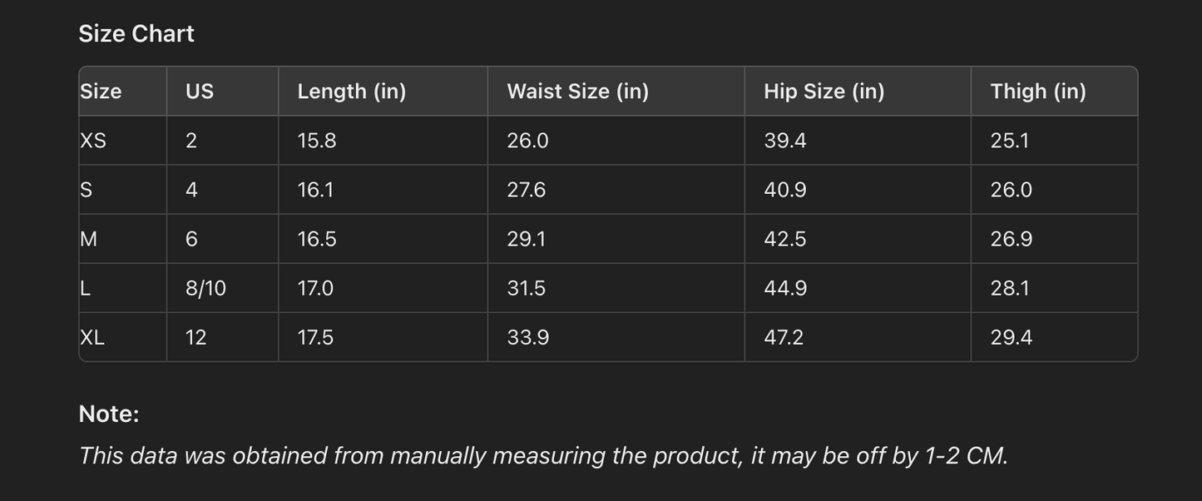The width and height of the screenshot is (1202, 501).
Task: Select the 29.1 waist size cell
Action: tap(526, 239)
